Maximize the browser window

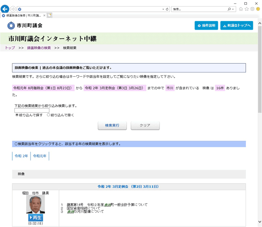point(245,3)
